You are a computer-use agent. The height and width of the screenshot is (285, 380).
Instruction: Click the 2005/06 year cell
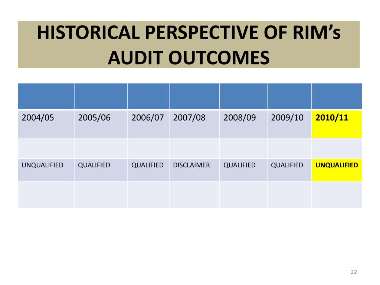pos(101,124)
